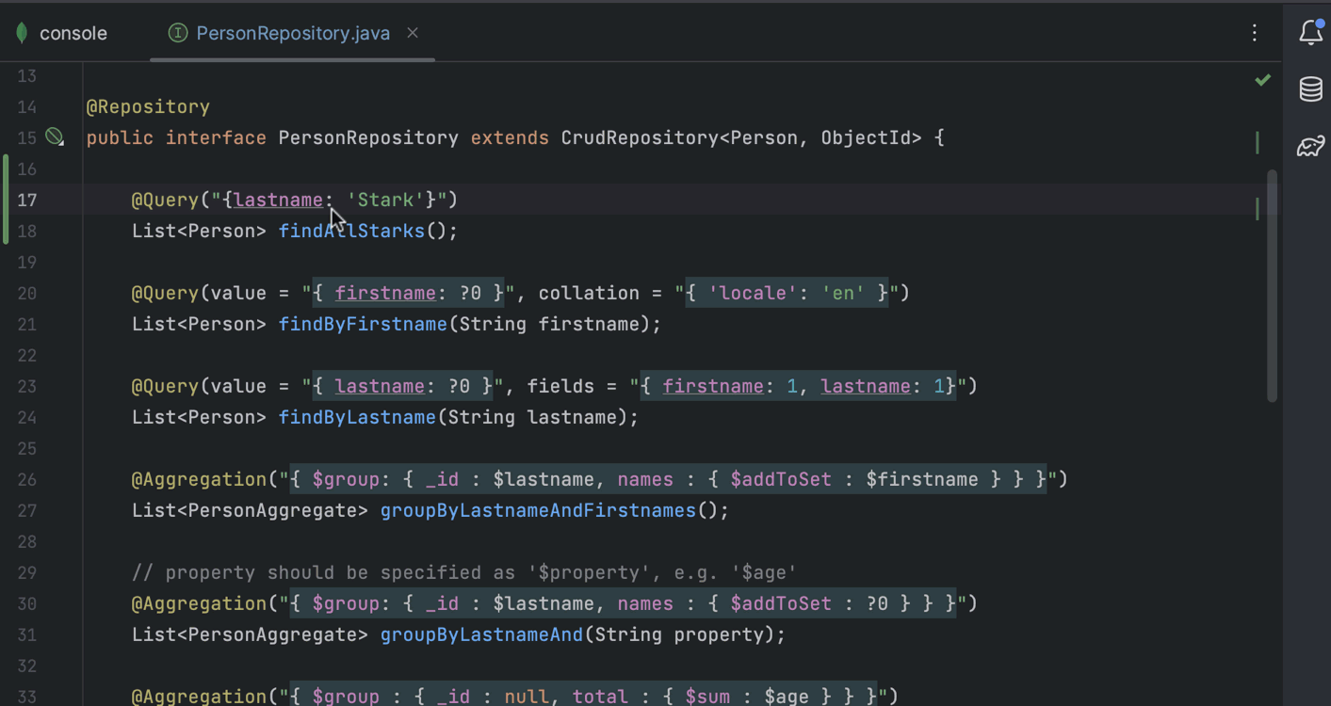Open the Database tool window
1331x706 pixels.
click(1310, 89)
